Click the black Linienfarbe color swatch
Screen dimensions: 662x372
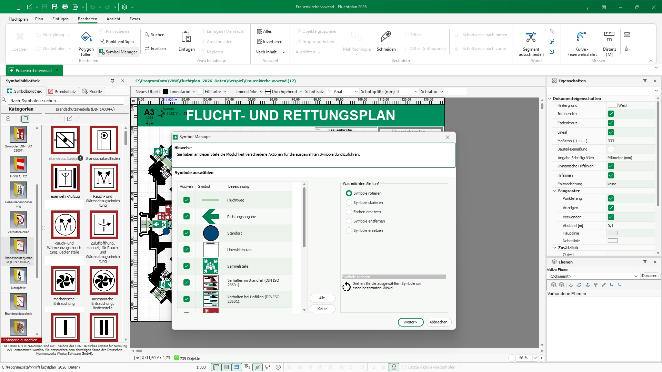tap(165, 92)
